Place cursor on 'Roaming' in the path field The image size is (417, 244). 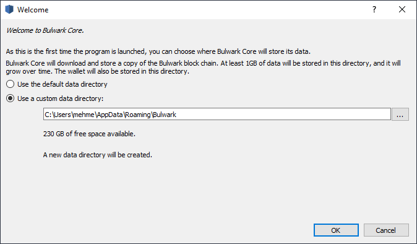[138, 115]
